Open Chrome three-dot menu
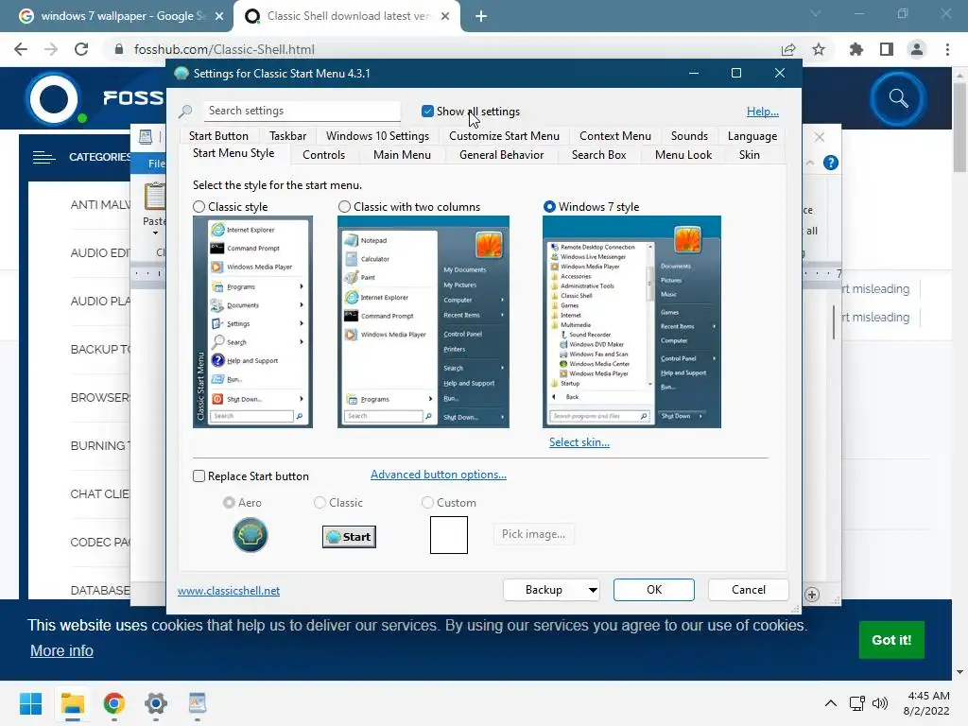 [x=947, y=49]
